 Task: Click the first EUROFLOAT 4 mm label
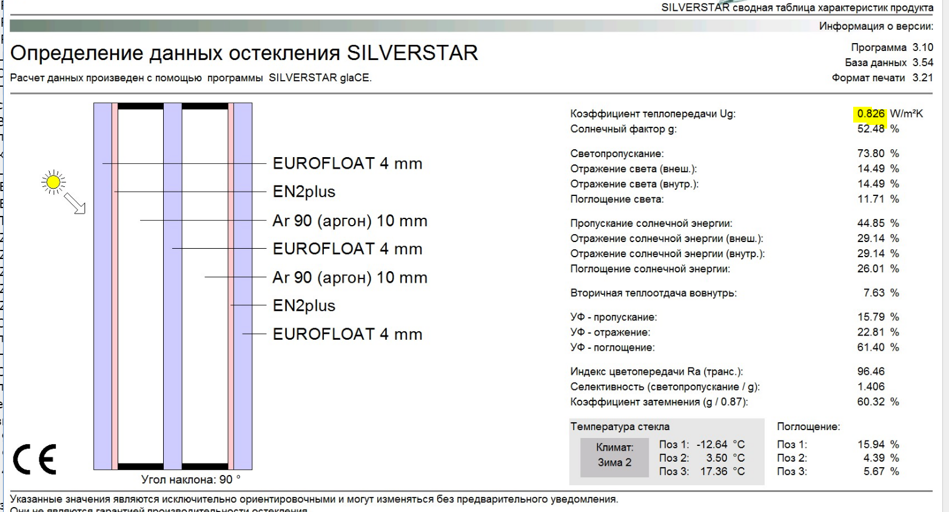pyautogui.click(x=347, y=163)
